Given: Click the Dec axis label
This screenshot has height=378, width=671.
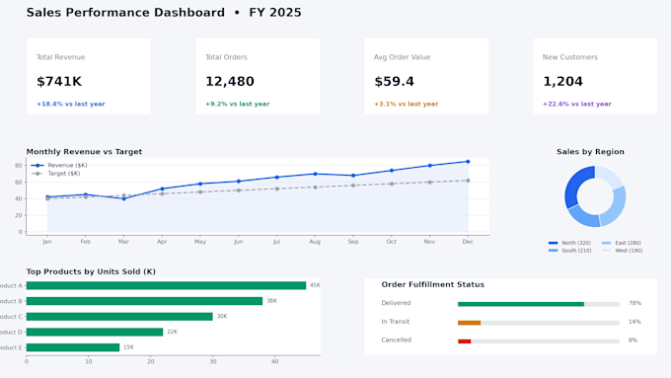Looking at the screenshot, I should [468, 242].
